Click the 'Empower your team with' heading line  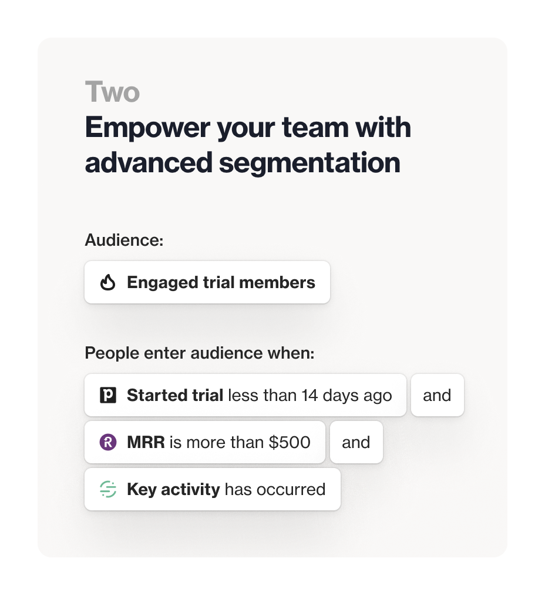pyautogui.click(x=248, y=128)
